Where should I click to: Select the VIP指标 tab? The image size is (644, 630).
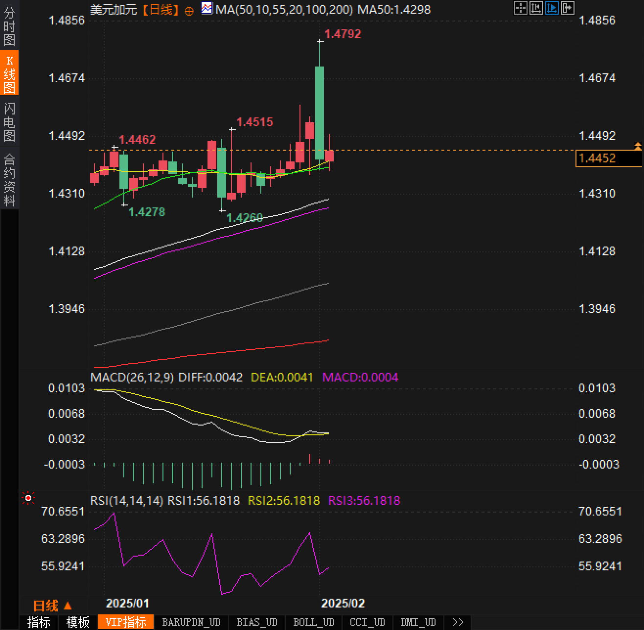click(126, 622)
